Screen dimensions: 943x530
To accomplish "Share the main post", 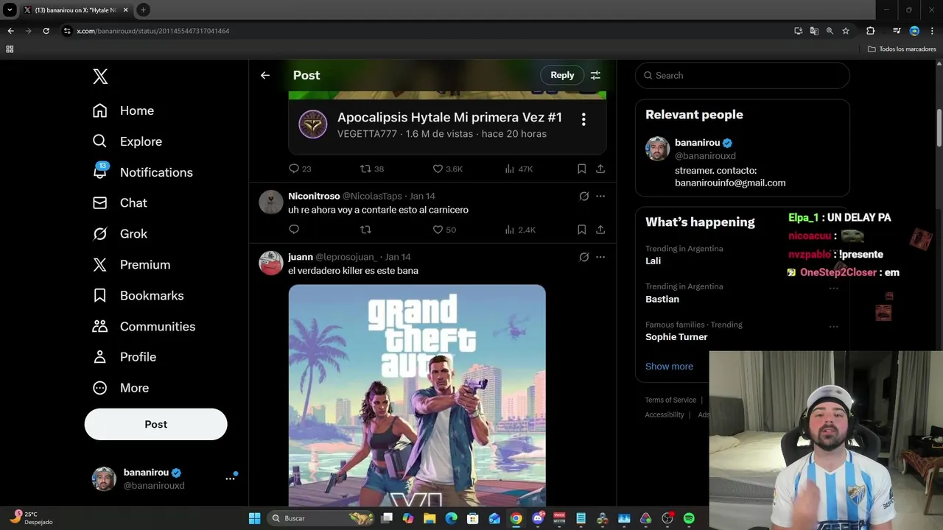I will click(600, 169).
